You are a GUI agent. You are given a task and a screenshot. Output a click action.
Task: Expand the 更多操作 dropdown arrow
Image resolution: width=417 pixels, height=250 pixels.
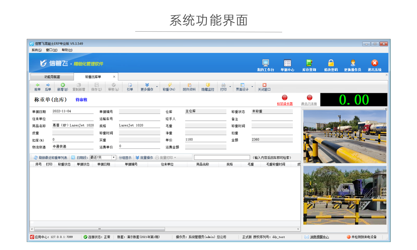(x=157, y=87)
